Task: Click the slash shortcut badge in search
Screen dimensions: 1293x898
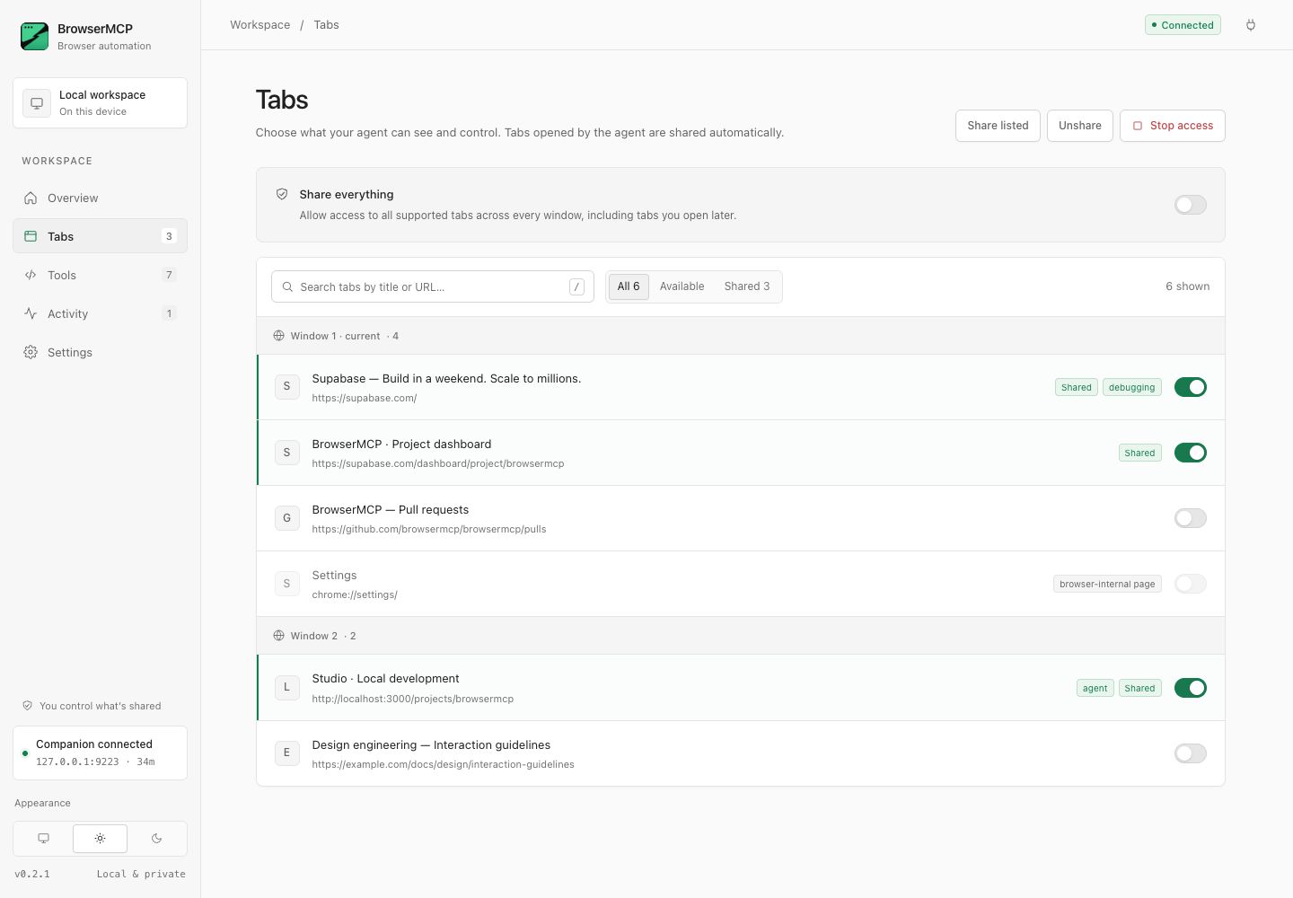Action: point(576,287)
